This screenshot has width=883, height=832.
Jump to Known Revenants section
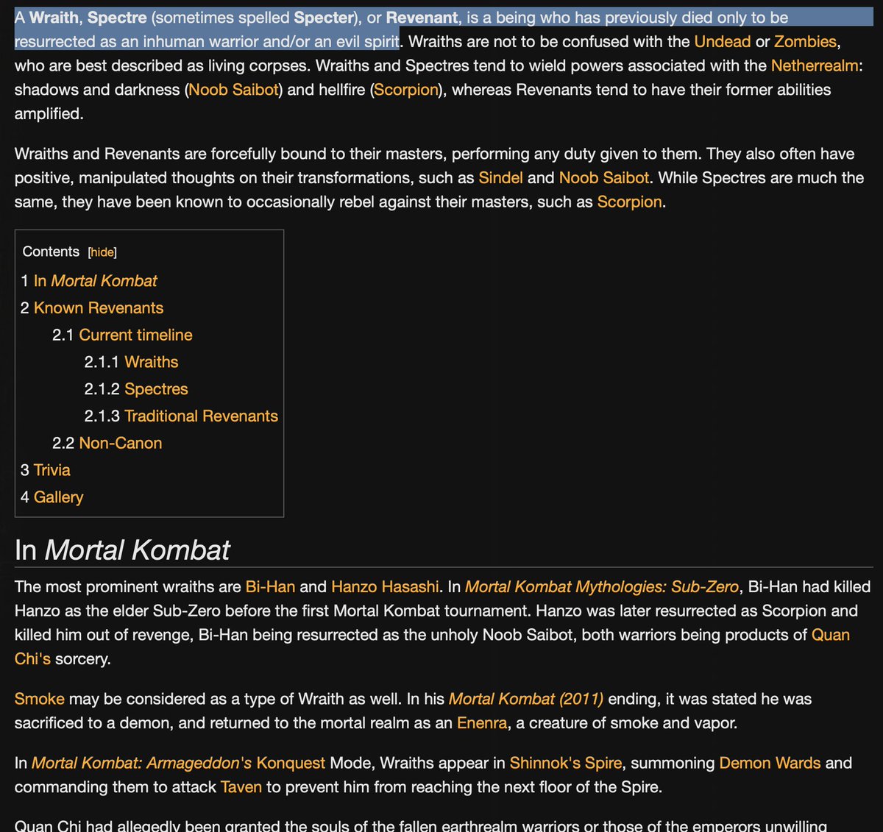99,308
